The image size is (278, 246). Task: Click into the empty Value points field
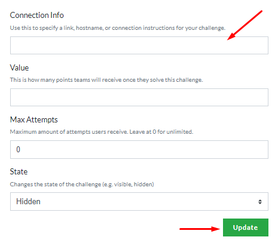click(139, 97)
